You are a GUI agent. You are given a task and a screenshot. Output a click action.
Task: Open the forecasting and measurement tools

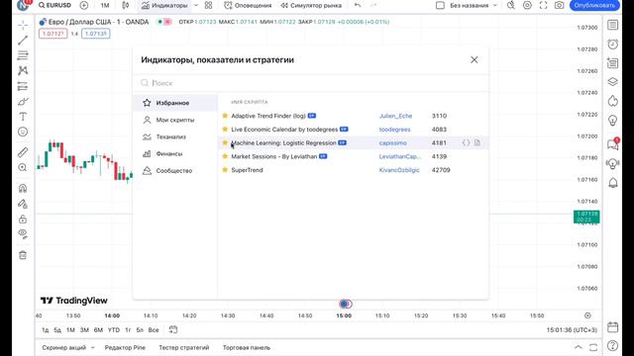point(23,86)
